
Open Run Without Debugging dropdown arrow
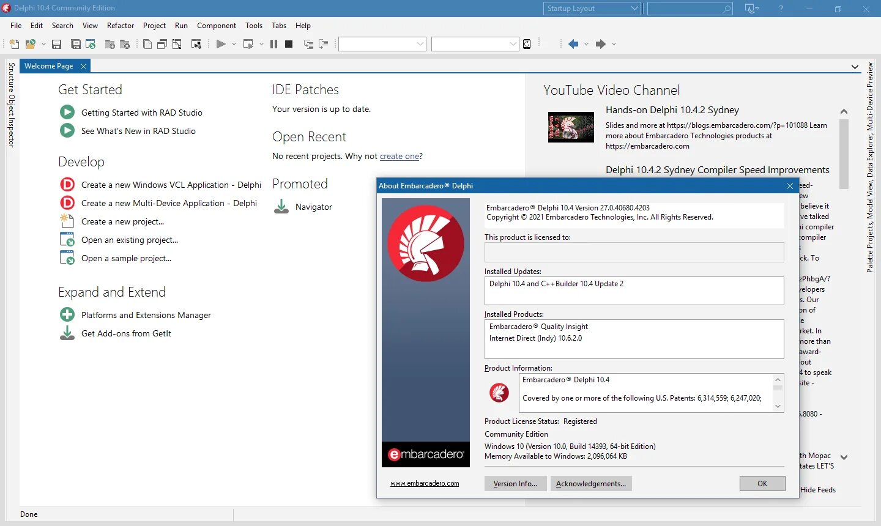click(x=261, y=44)
